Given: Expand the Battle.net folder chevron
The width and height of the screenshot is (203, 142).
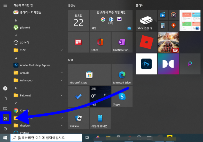Looking at the screenshot, I should tap(62, 95).
